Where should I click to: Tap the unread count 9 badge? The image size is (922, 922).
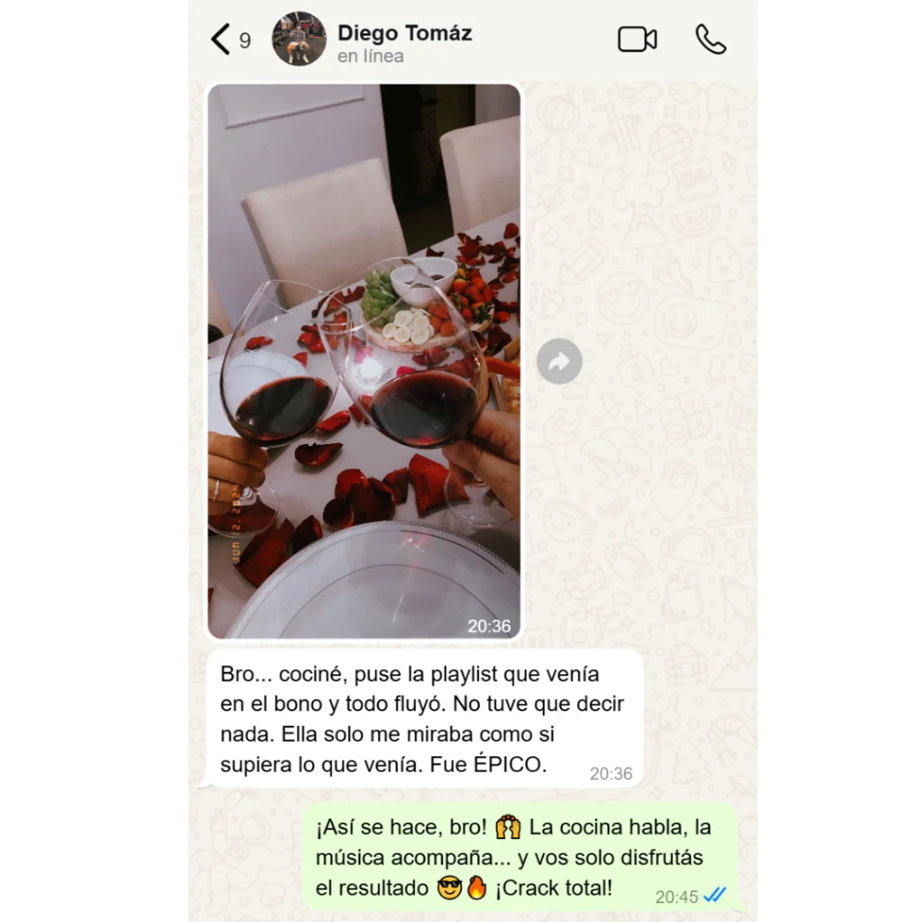(x=245, y=41)
